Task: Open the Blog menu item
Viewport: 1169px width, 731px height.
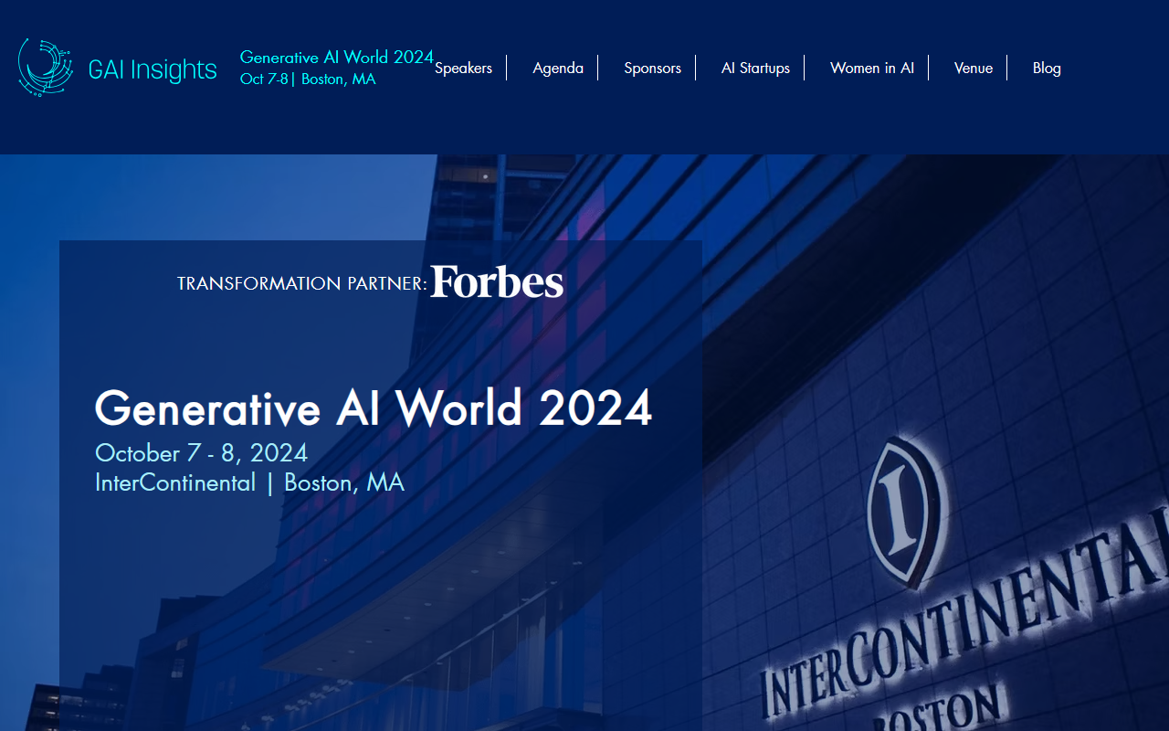Action: pyautogui.click(x=1047, y=68)
